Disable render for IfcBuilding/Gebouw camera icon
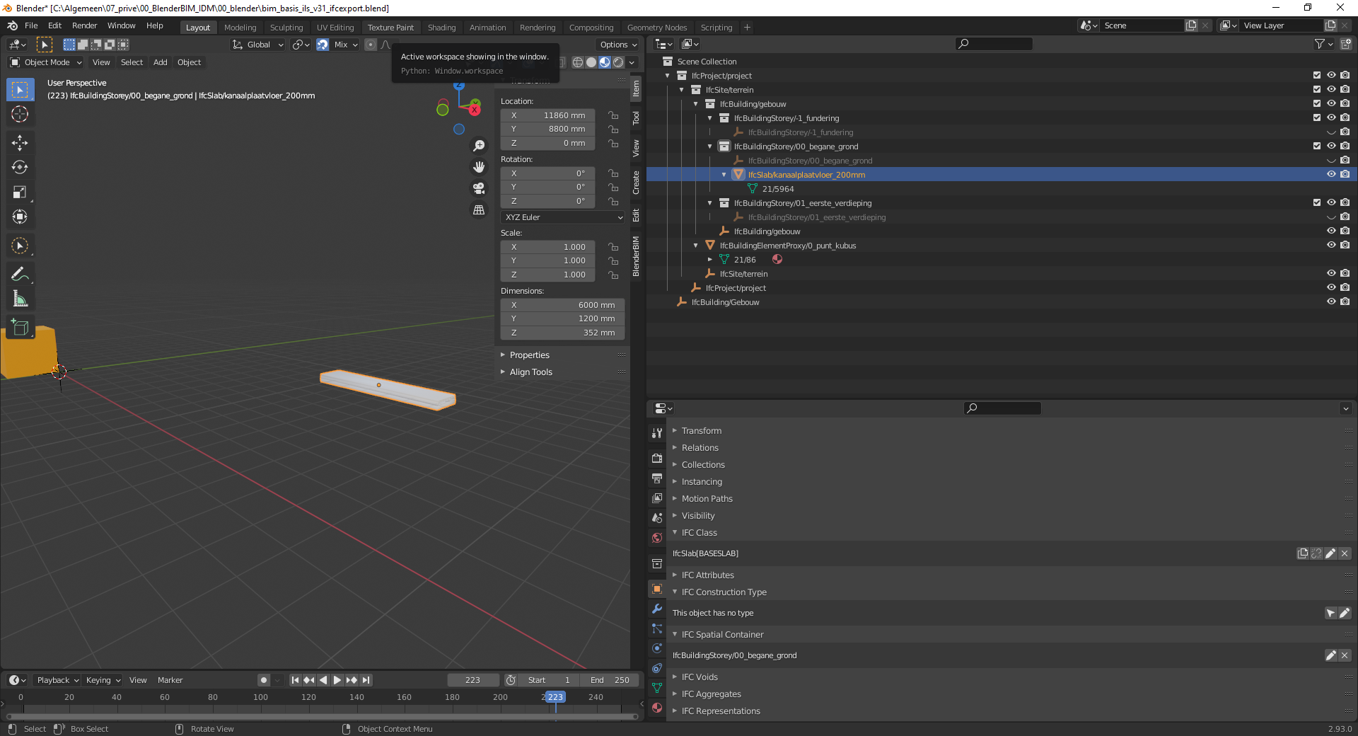 1345,301
